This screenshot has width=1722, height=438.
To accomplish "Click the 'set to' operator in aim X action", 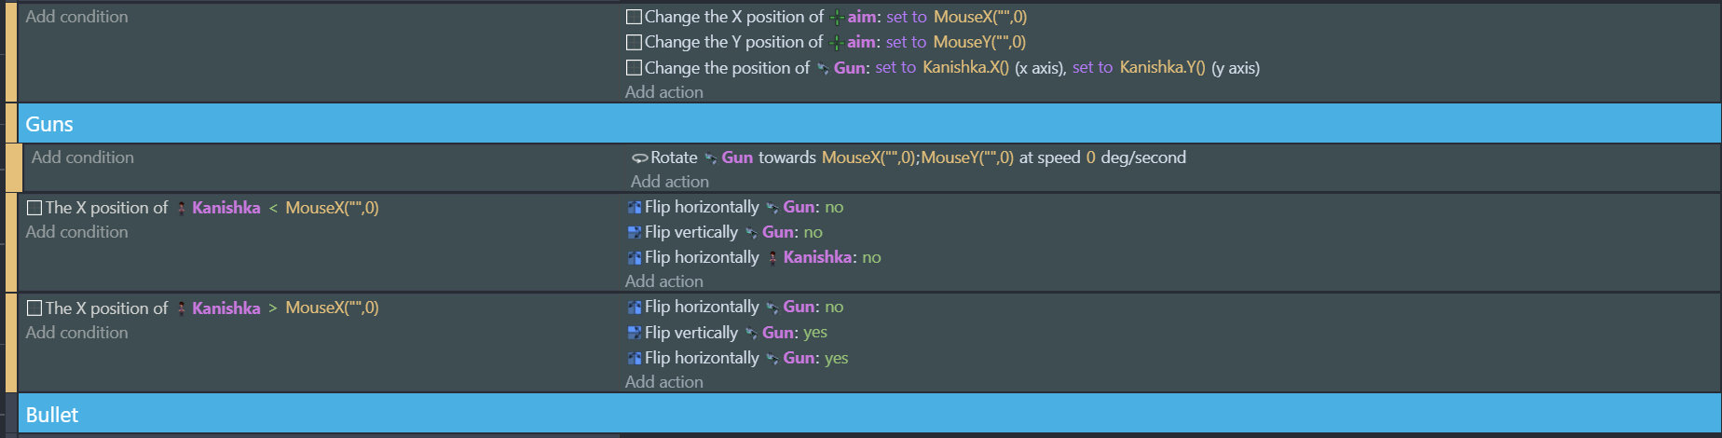I will [x=907, y=17].
